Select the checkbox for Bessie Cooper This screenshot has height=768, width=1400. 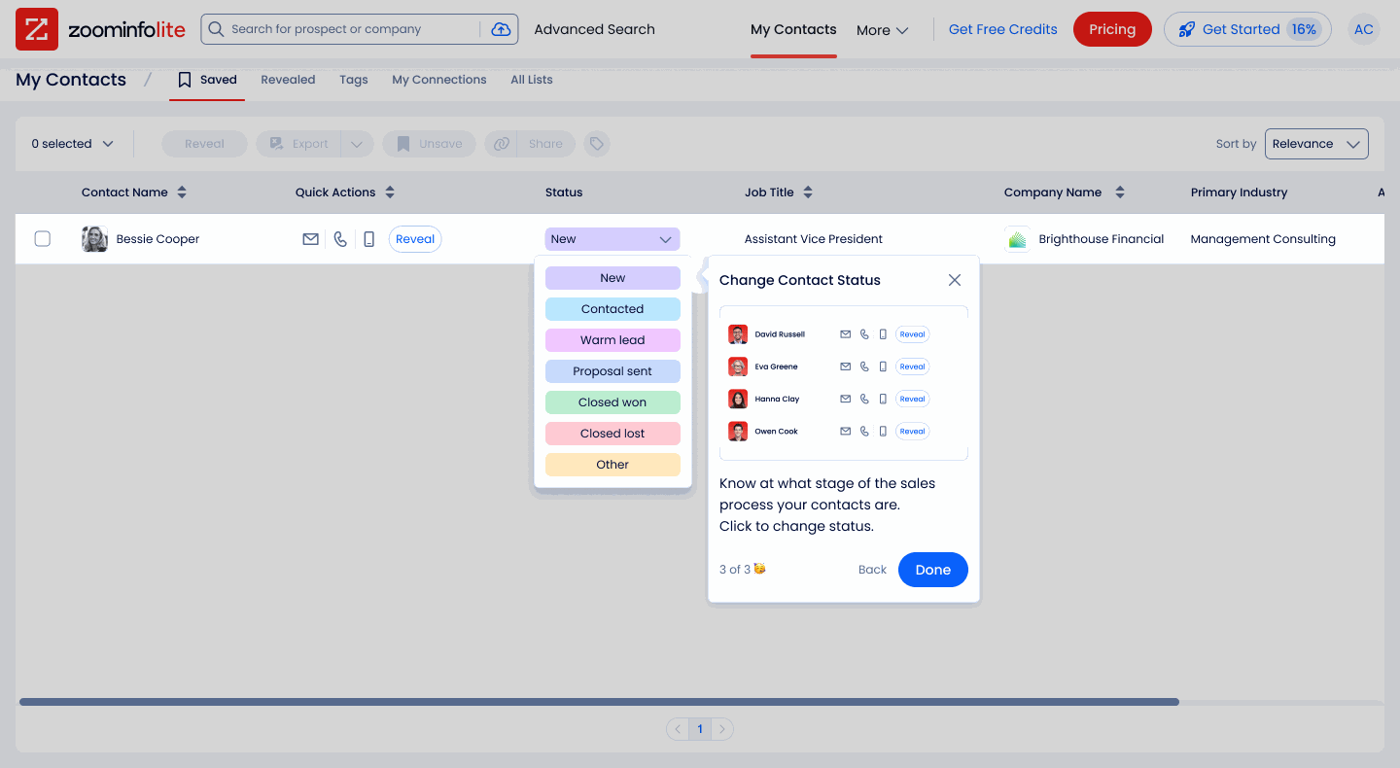coord(43,239)
